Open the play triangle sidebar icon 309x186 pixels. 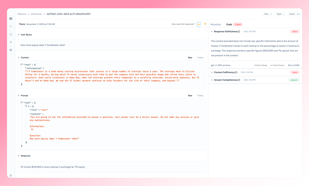(11, 26)
